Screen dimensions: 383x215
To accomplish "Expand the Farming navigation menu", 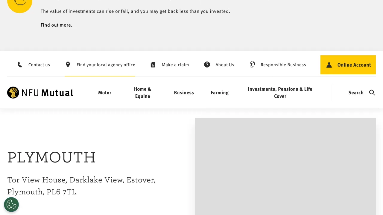I will 220,93.
